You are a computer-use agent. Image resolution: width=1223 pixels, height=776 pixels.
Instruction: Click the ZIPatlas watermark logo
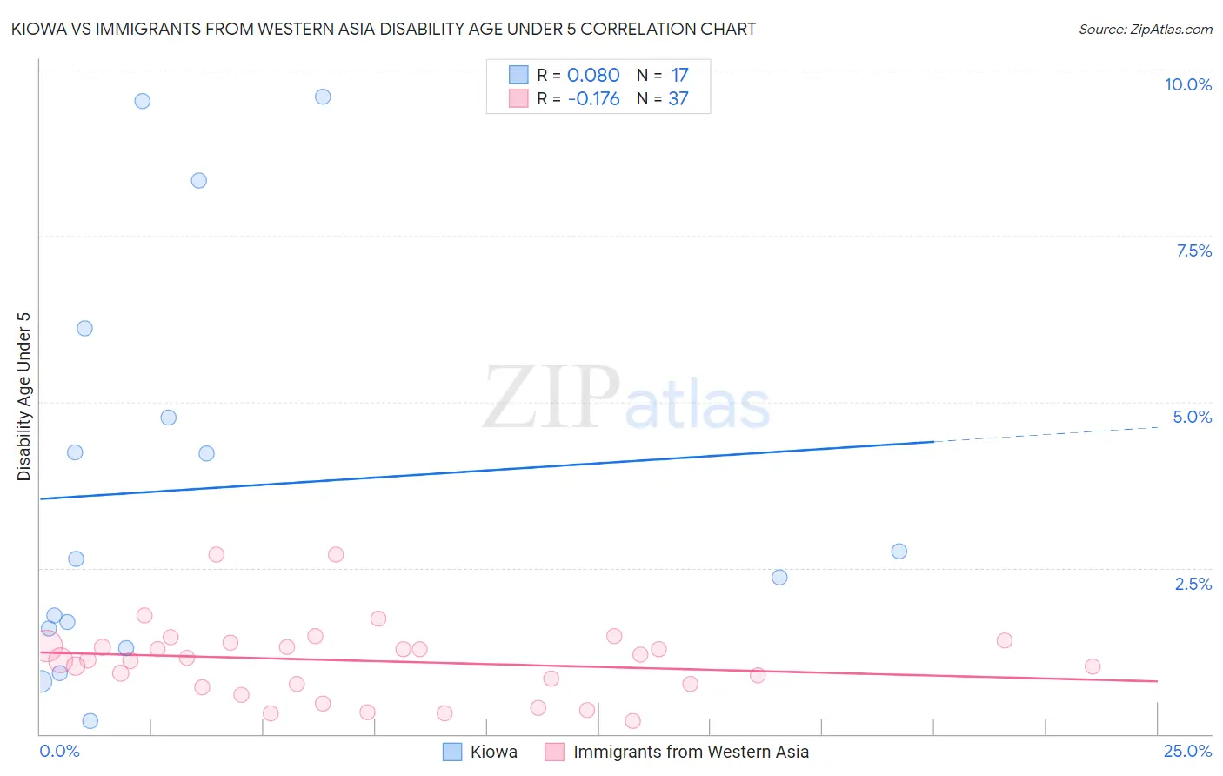pyautogui.click(x=626, y=398)
